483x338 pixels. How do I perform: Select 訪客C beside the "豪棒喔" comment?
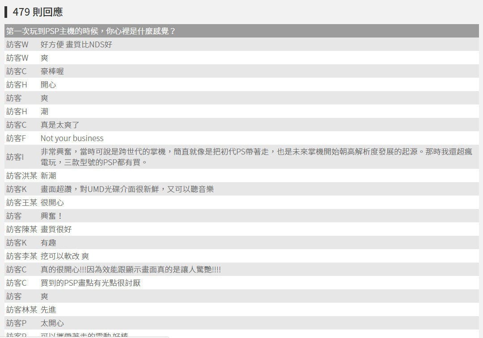tap(17, 71)
